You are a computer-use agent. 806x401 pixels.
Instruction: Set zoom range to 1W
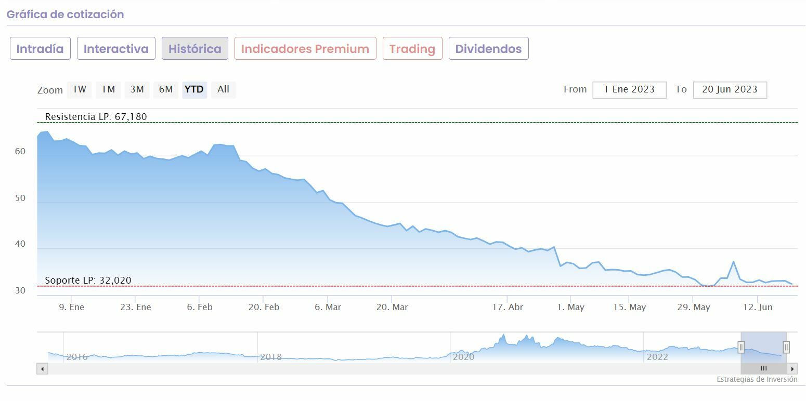[x=80, y=89]
